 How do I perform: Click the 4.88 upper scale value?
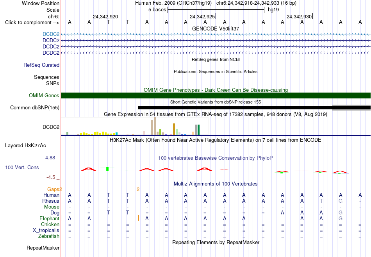coord(50,158)
